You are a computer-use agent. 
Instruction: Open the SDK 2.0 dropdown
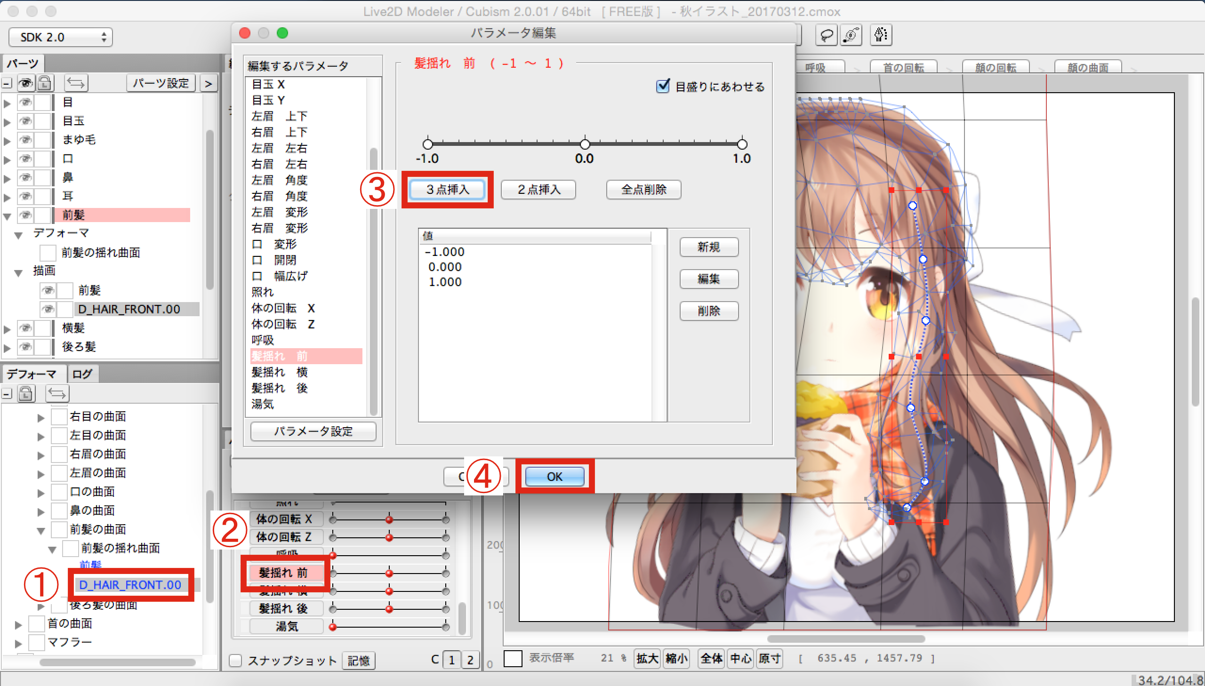tap(60, 37)
